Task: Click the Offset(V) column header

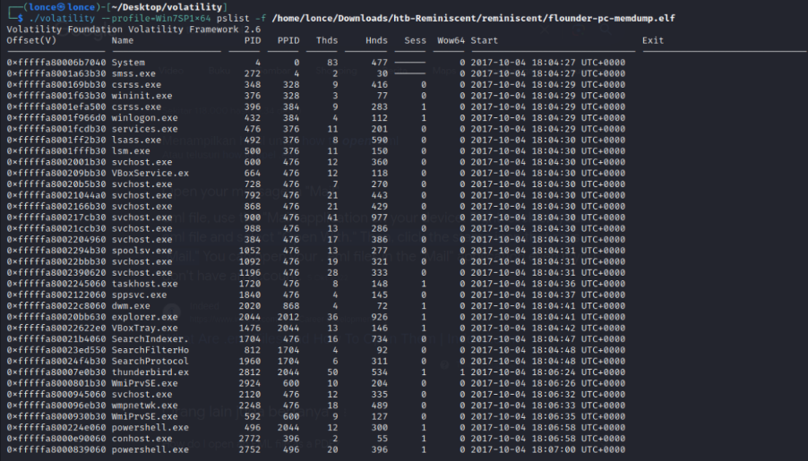Action: coord(31,40)
